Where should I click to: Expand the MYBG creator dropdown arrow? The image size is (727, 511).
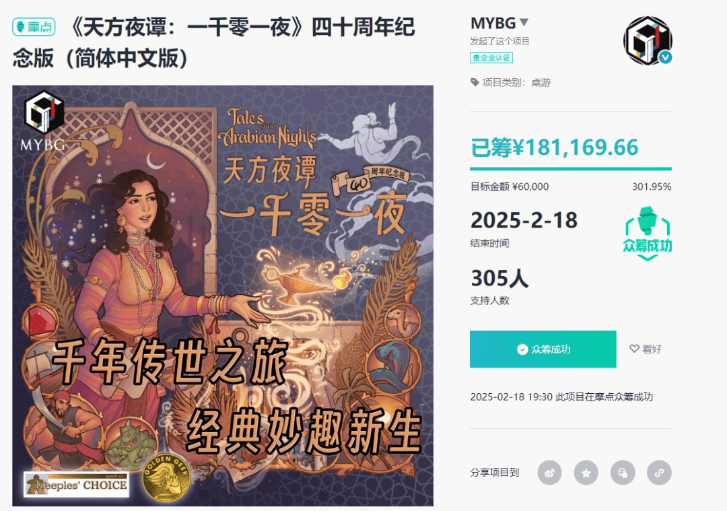[524, 22]
